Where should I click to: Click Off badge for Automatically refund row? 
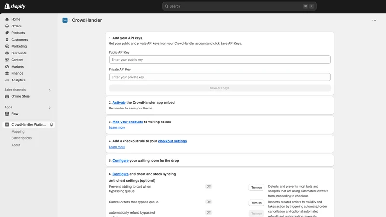click(x=208, y=213)
